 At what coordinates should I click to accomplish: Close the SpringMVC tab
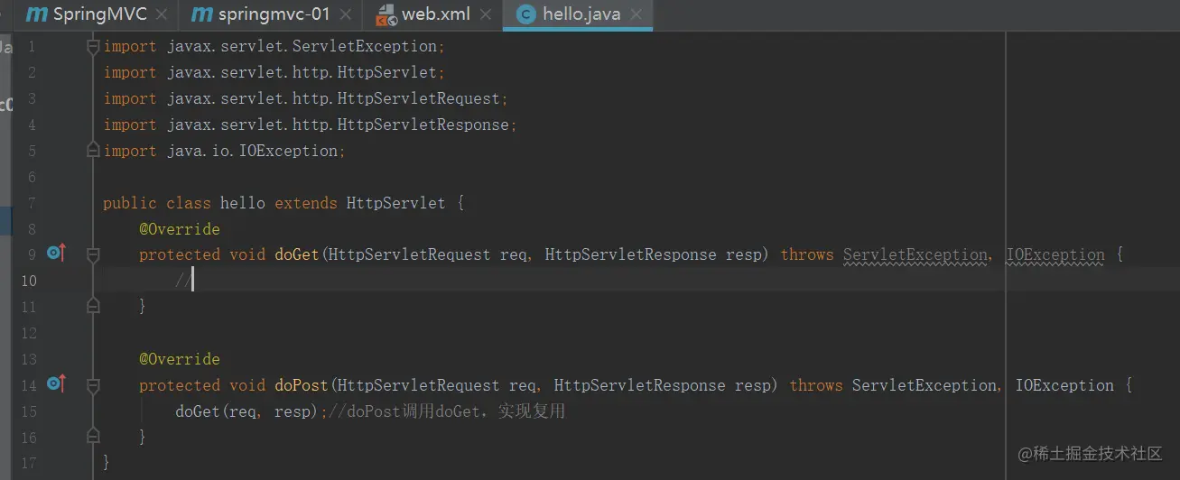pyautogui.click(x=162, y=15)
